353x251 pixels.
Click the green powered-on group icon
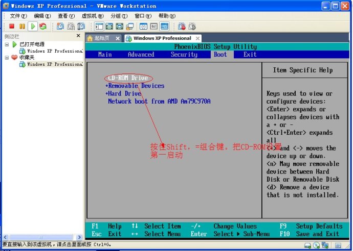(x=15, y=44)
